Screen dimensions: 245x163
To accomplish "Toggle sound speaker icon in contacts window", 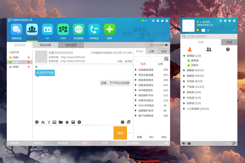I will [184, 143].
